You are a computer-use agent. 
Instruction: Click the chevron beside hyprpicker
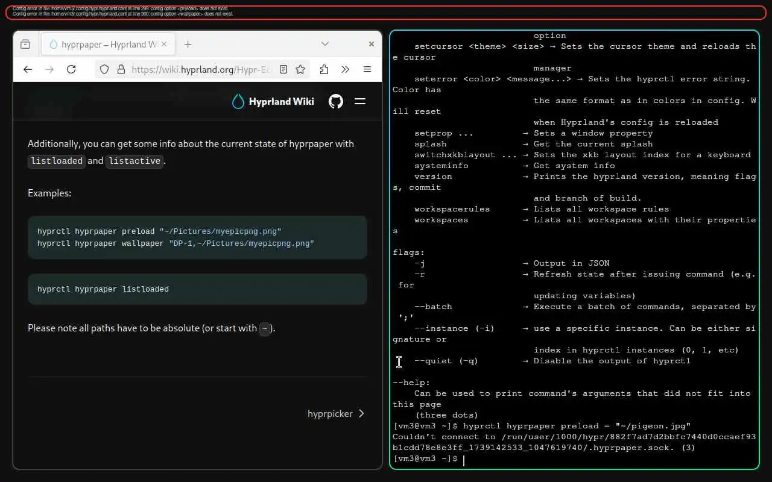click(361, 413)
